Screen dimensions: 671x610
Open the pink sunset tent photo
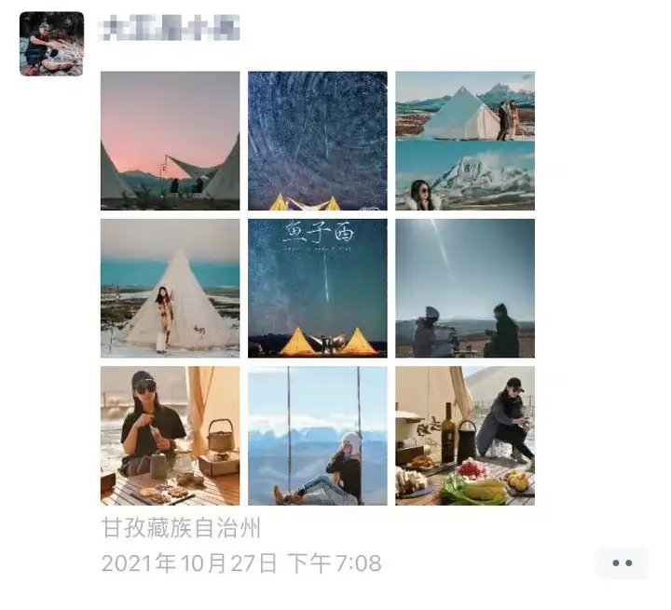coord(170,141)
